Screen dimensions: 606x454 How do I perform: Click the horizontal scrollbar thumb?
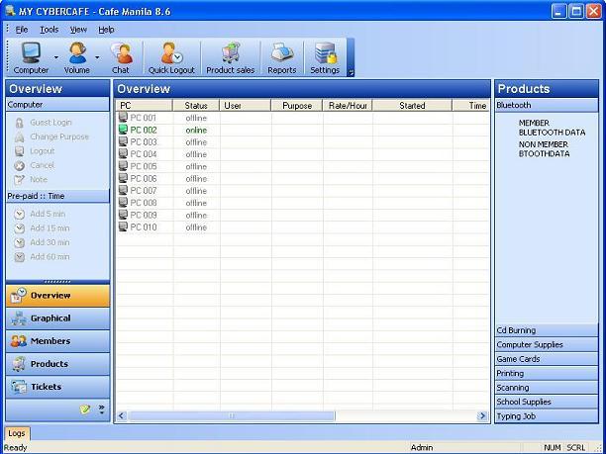pos(232,415)
